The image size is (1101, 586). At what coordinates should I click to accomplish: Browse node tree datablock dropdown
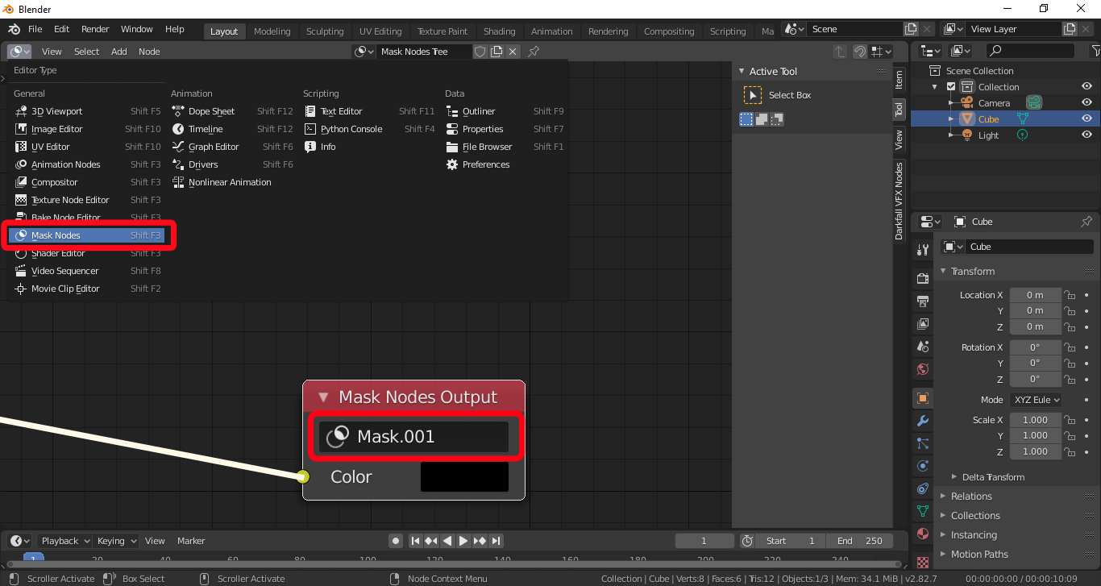tap(364, 52)
